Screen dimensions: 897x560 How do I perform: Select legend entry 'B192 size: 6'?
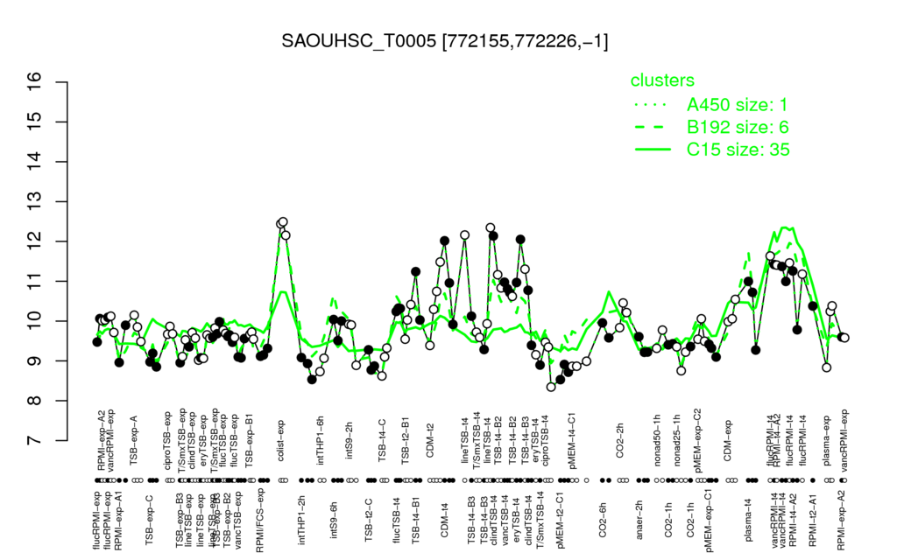click(738, 127)
